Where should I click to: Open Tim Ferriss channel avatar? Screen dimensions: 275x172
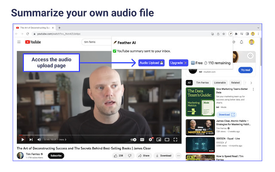coord(20,156)
